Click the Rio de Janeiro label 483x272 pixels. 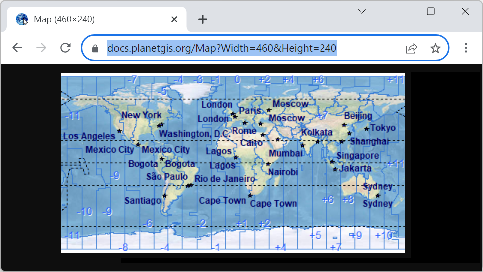click(224, 179)
